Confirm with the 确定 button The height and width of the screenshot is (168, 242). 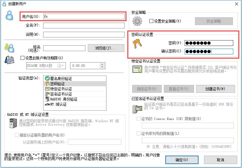click(182, 160)
